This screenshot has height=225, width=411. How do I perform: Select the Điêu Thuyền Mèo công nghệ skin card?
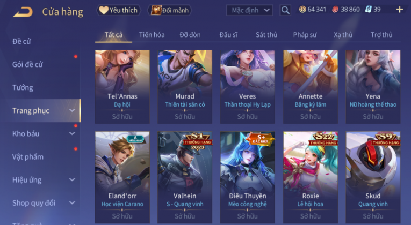(x=248, y=177)
